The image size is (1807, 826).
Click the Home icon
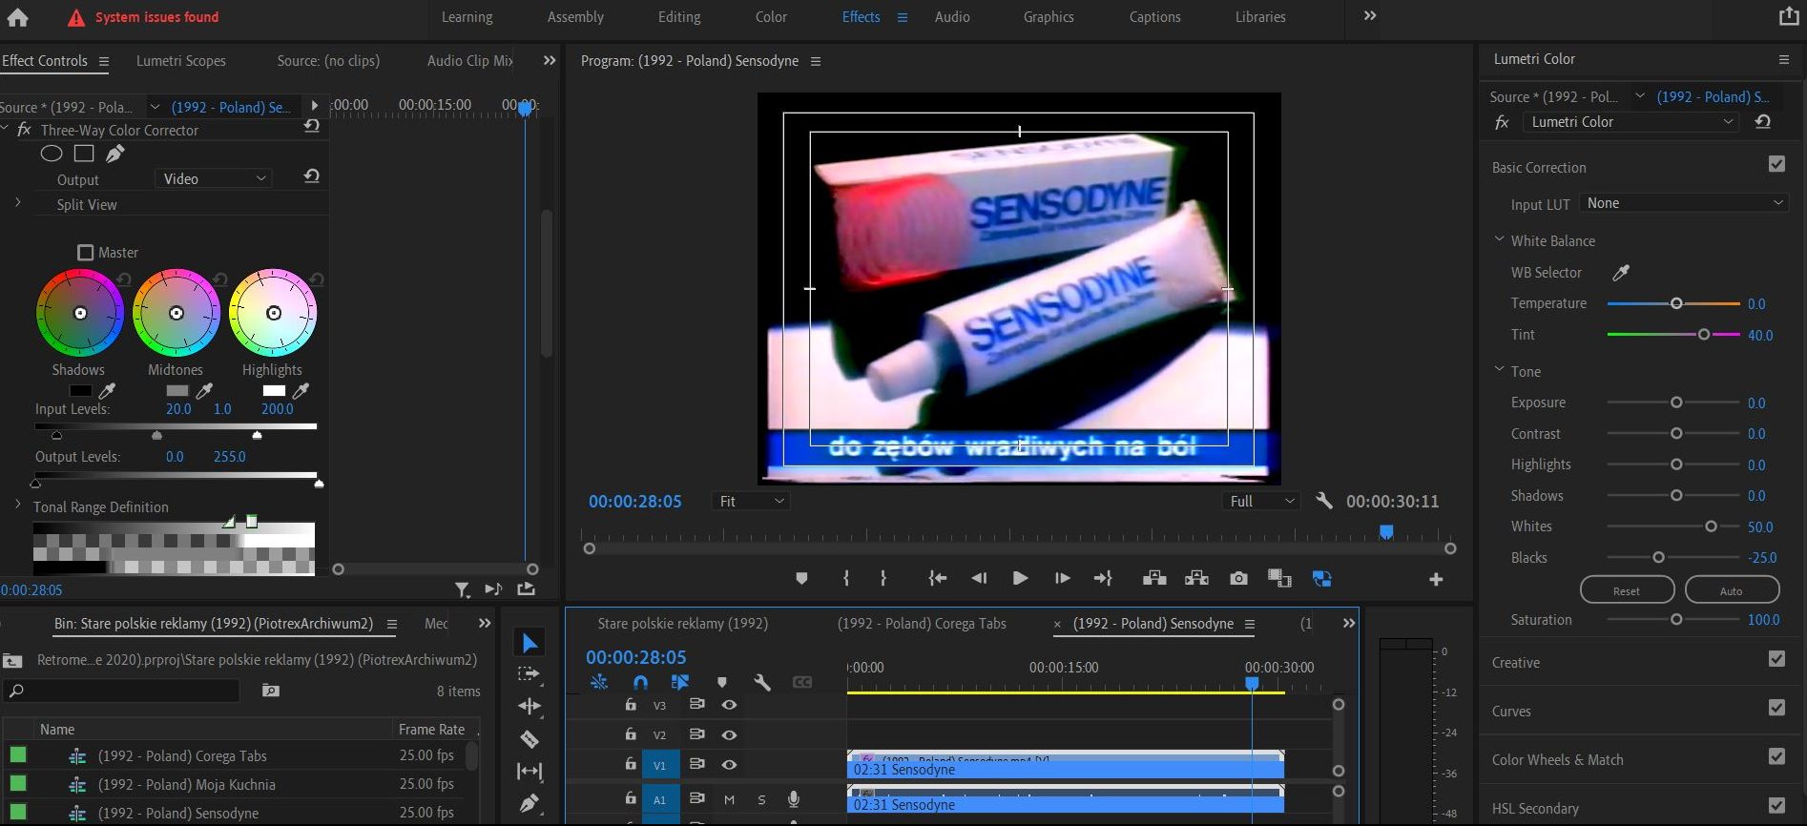coord(17,16)
